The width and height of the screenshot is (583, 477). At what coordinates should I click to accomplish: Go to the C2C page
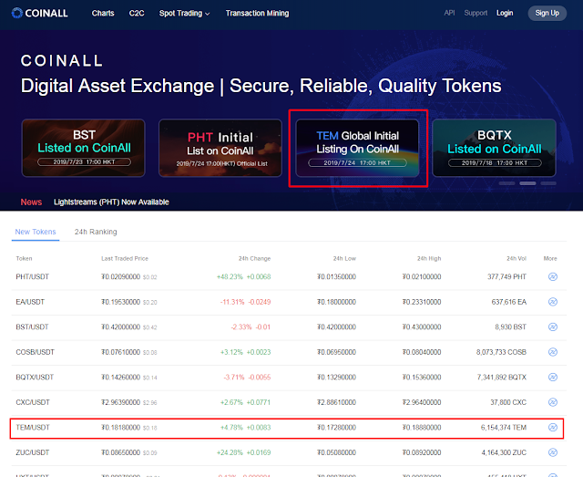137,13
